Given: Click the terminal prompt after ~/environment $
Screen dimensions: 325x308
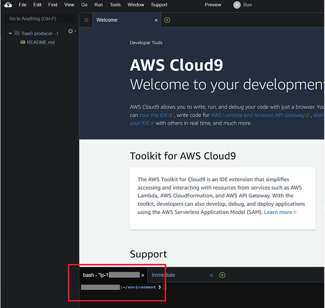Looking at the screenshot, I should tap(165, 287).
